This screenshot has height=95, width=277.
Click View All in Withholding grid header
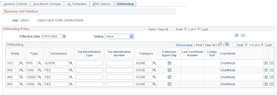click(x=210, y=45)
